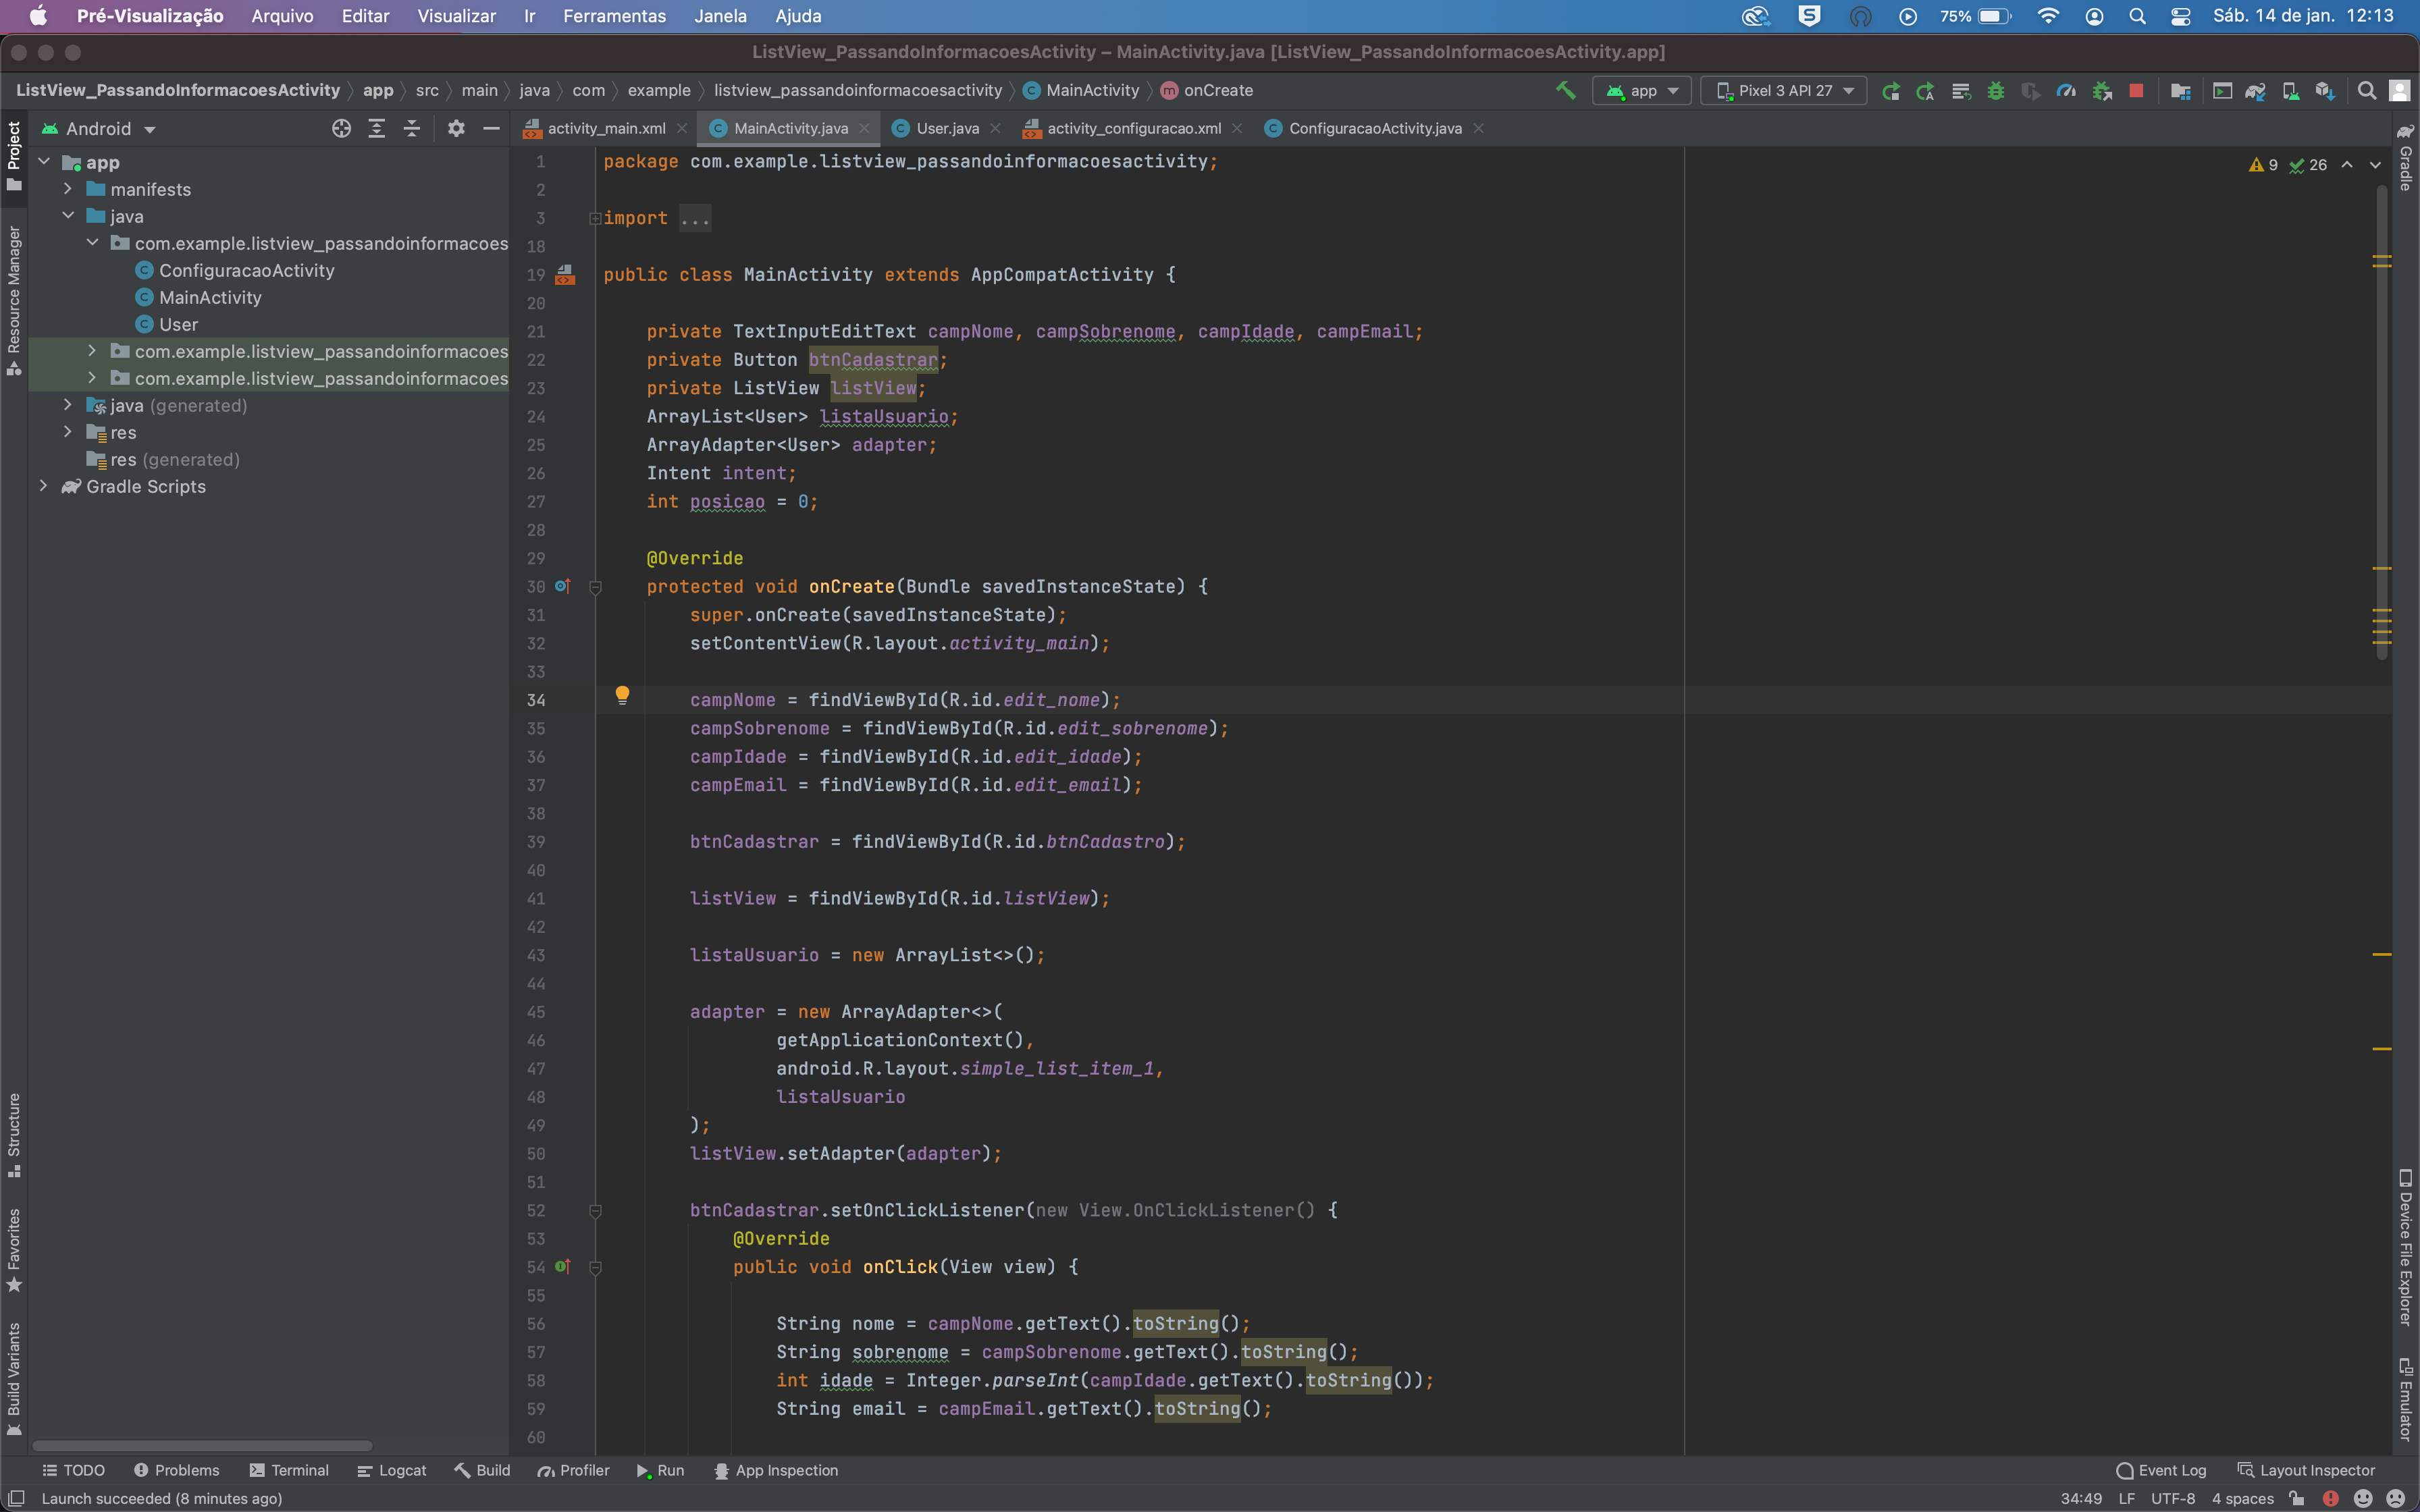This screenshot has height=1512, width=2420.
Task: Unfold the collapsed import block
Action: pyautogui.click(x=594, y=218)
